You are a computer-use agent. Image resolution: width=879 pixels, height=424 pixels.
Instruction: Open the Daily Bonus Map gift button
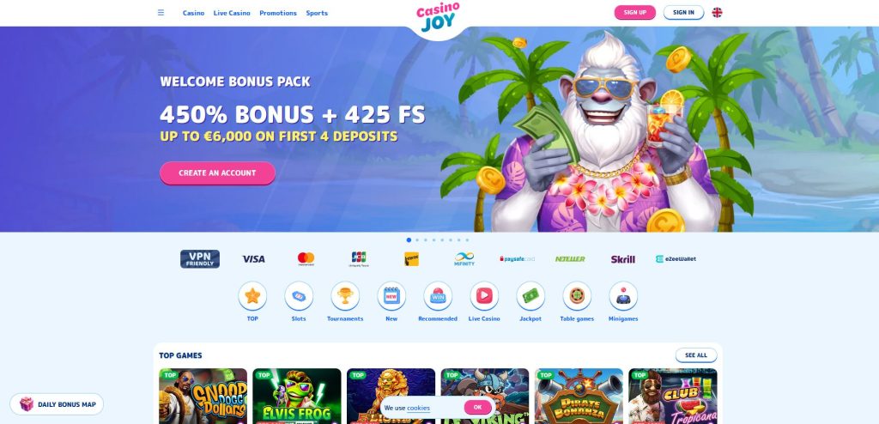pos(57,404)
